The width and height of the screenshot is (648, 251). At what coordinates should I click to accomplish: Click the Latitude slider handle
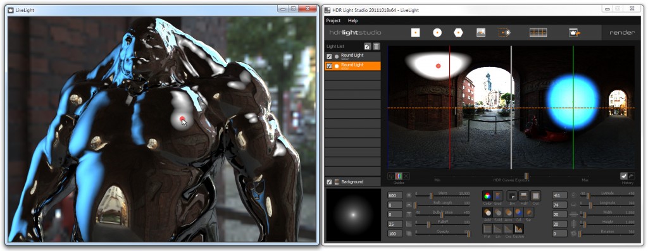point(588,196)
